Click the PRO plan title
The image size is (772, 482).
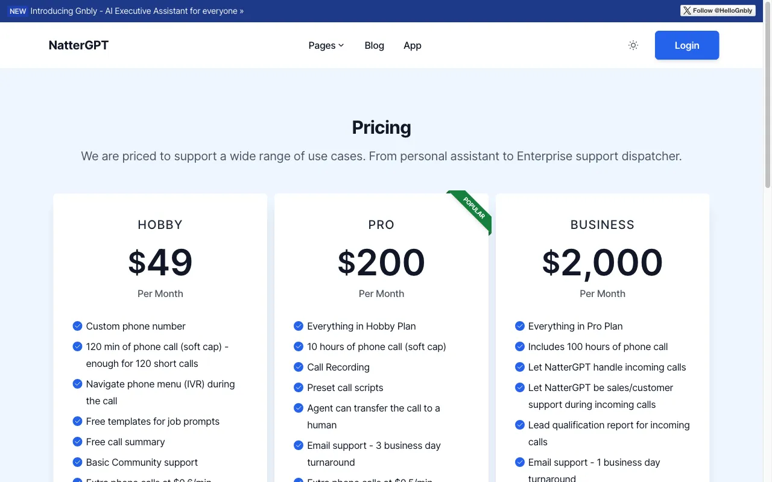(381, 225)
